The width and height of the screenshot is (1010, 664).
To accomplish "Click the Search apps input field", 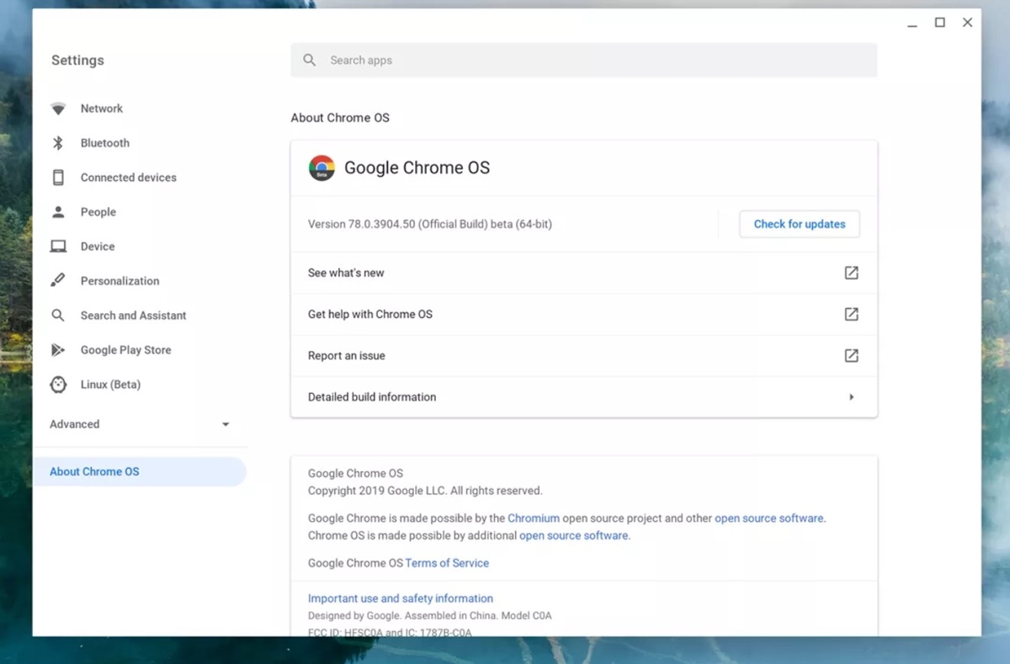I will coord(583,60).
